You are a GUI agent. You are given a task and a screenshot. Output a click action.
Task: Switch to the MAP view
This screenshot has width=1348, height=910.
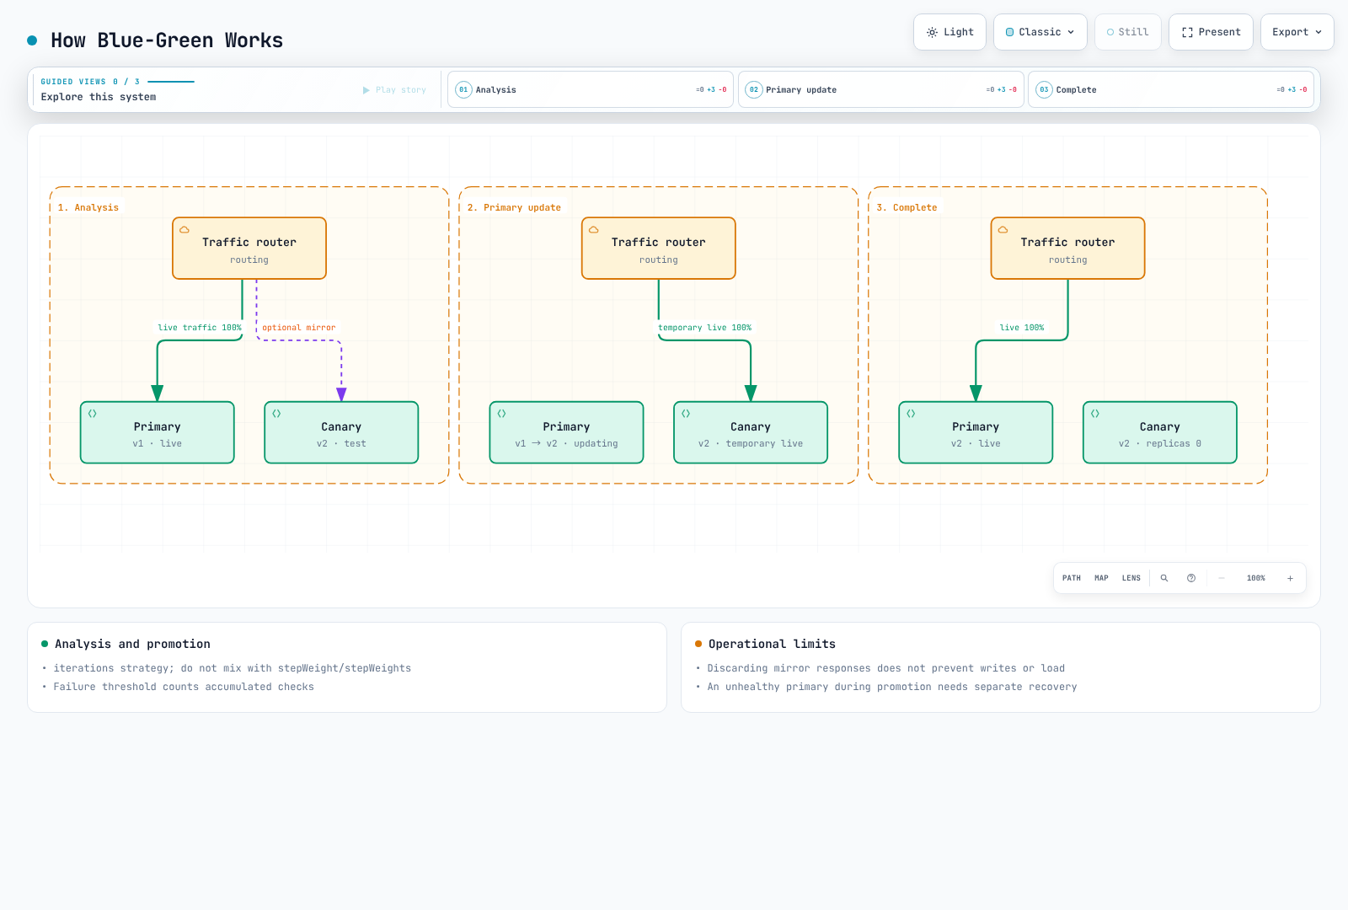[1101, 578]
